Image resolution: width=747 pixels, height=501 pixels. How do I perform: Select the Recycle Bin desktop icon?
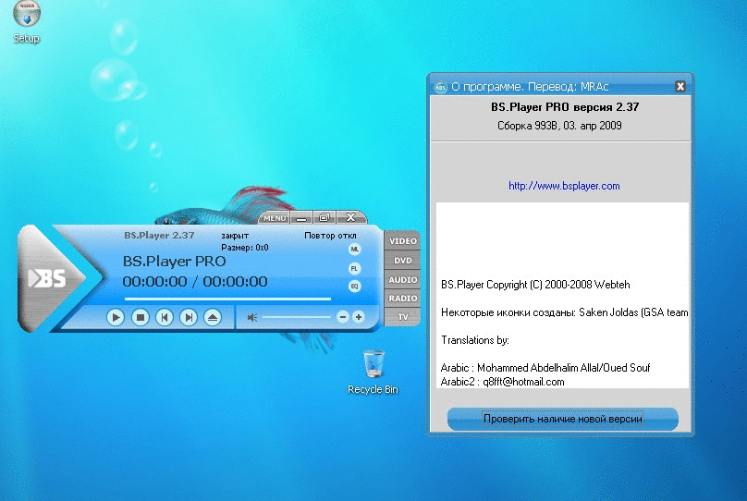click(373, 373)
